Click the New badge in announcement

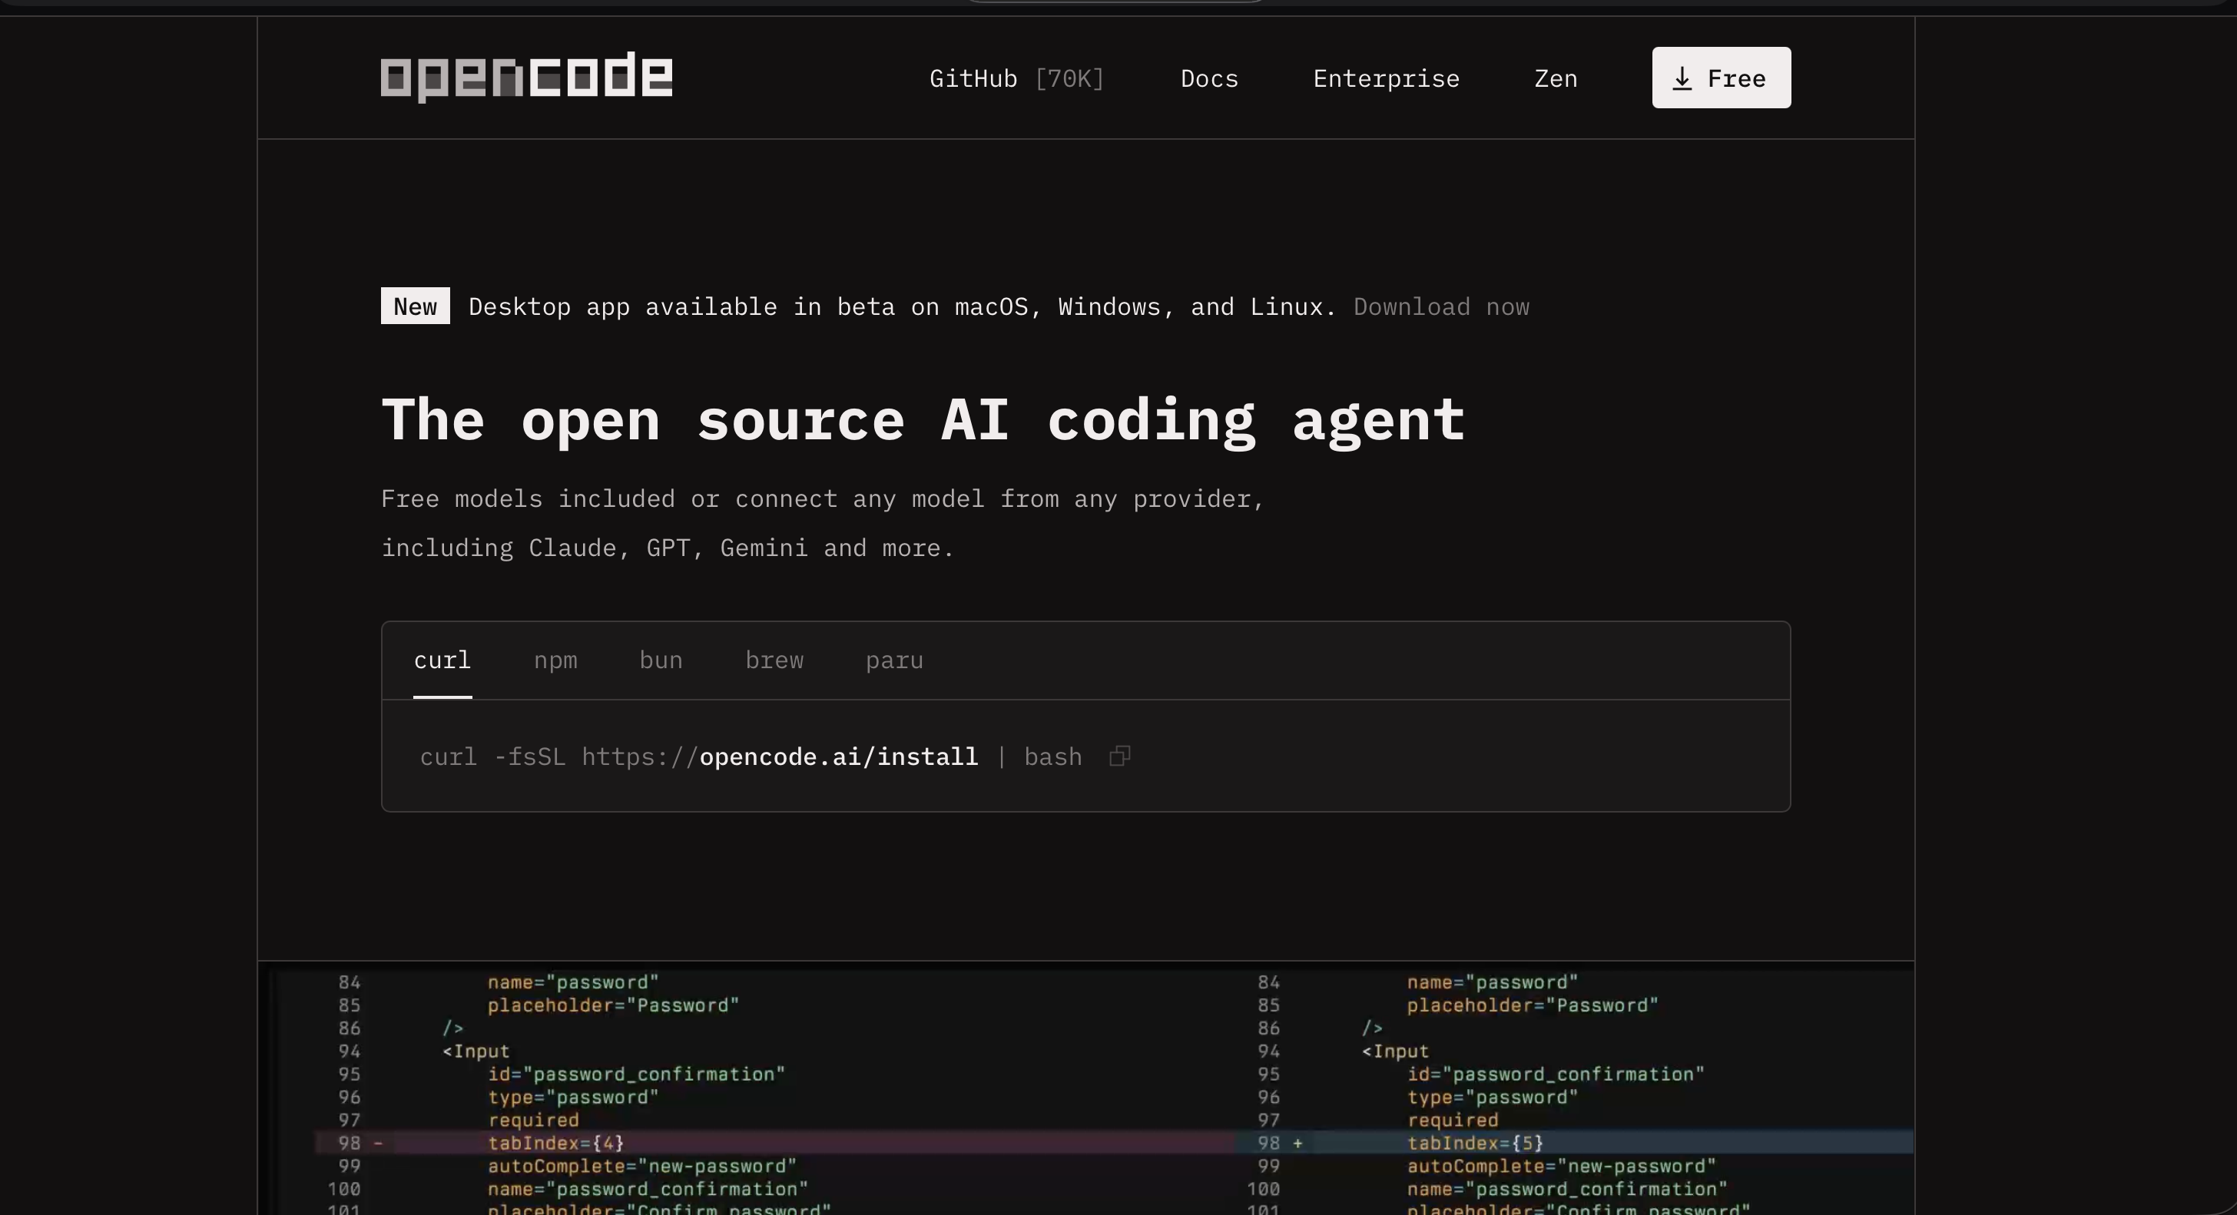click(x=415, y=306)
